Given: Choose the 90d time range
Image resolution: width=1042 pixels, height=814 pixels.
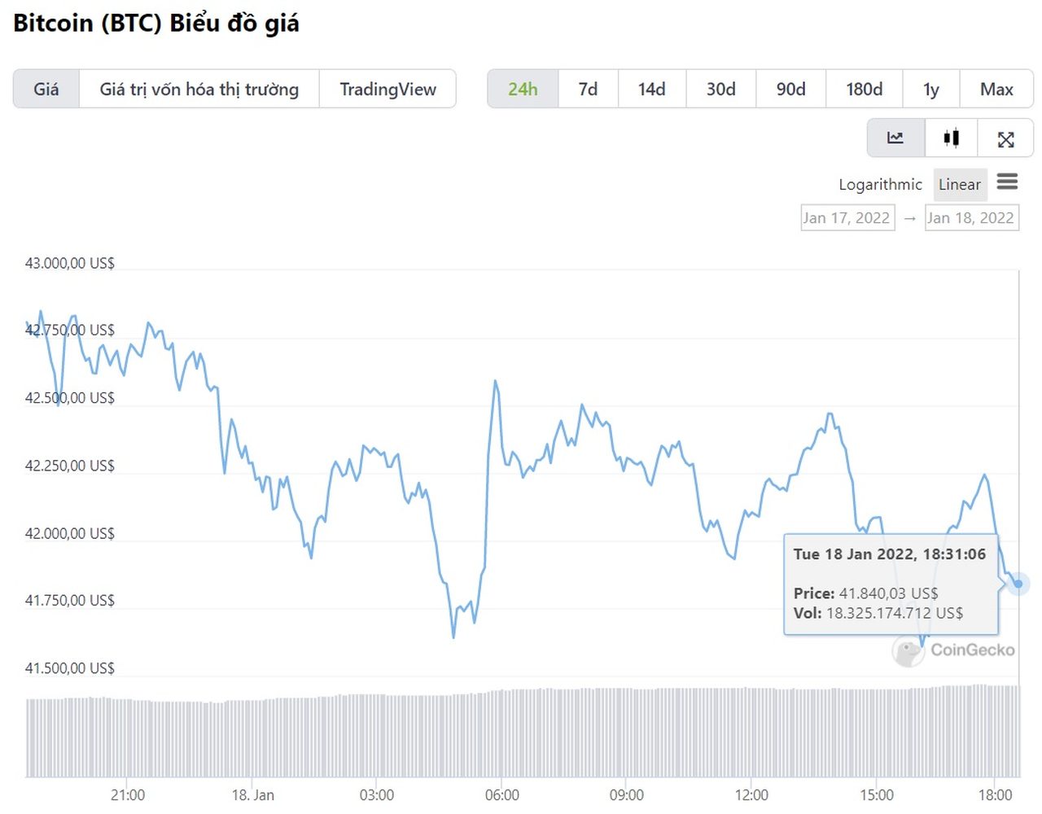Looking at the screenshot, I should pyautogui.click(x=790, y=89).
